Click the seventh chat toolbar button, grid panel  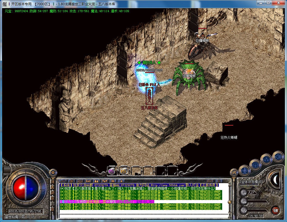[113, 181]
